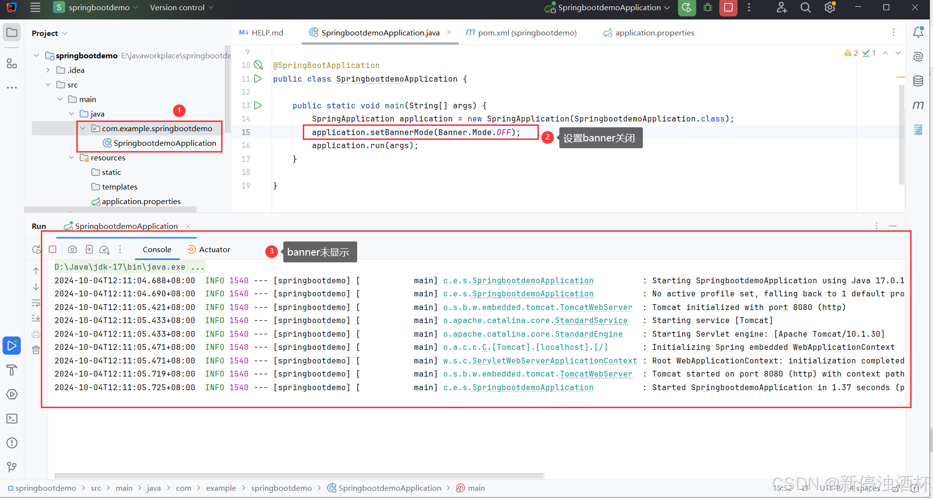
Task: Open Notifications bell icon
Action: click(918, 33)
